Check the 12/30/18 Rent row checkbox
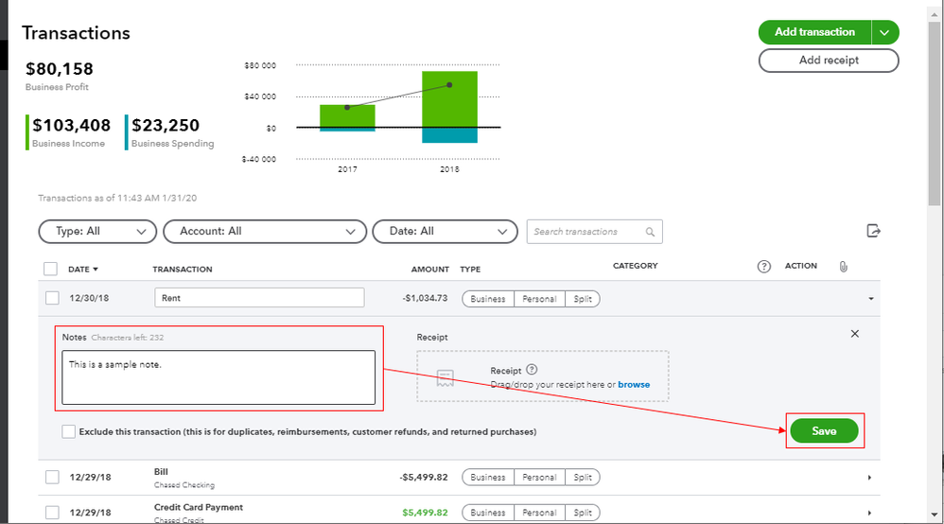 [52, 298]
